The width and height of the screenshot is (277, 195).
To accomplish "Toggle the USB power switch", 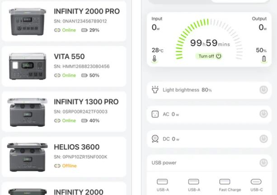I will [x=263, y=163].
